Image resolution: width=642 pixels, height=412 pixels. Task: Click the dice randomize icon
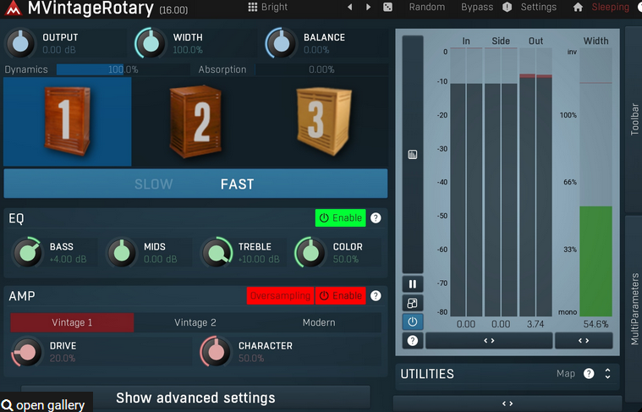pos(387,7)
